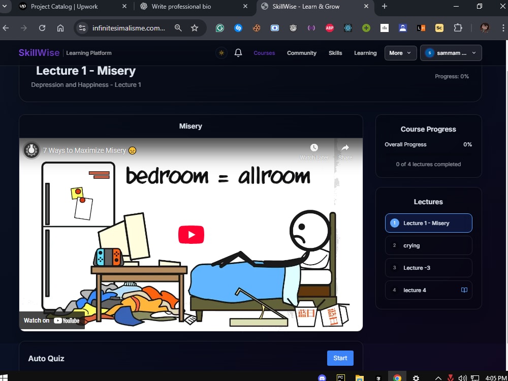Open Lecture -3 in the list

click(x=428, y=268)
